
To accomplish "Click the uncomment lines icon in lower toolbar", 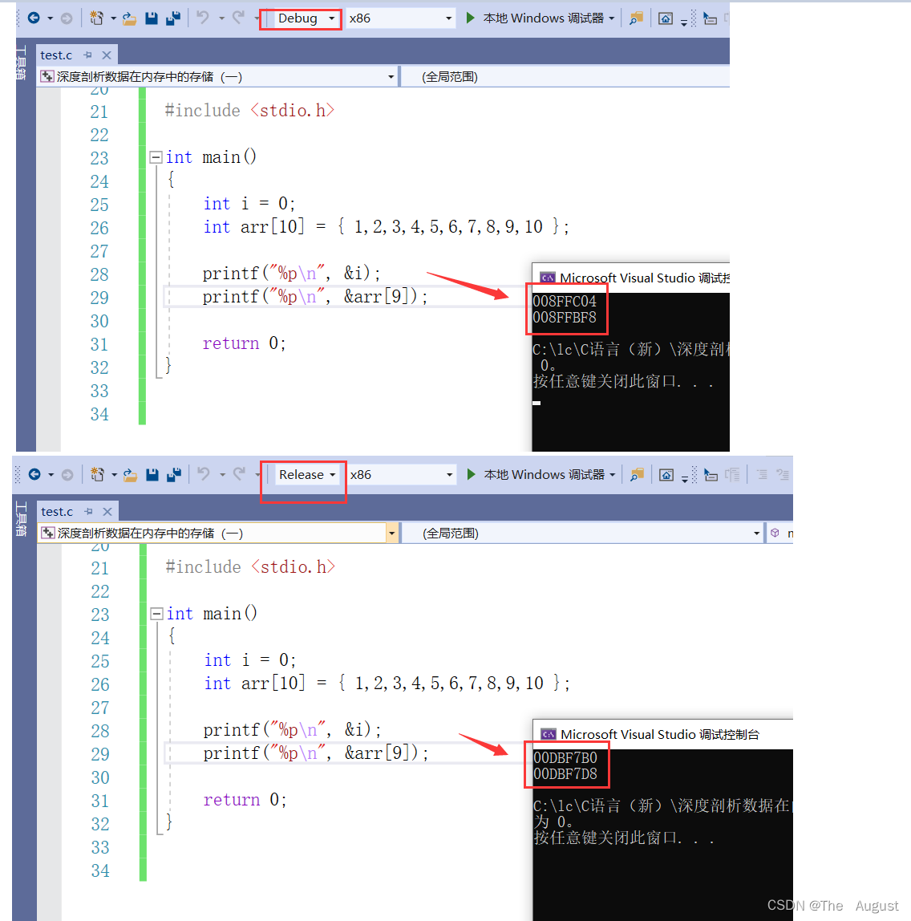I will pyautogui.click(x=783, y=475).
